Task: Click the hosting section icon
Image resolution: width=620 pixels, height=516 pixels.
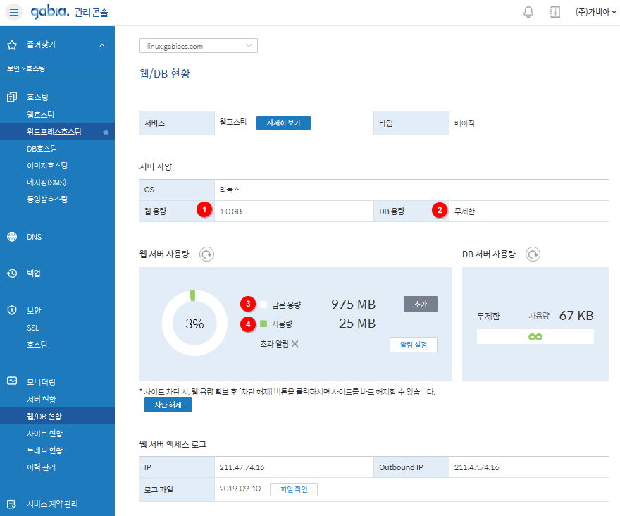Action: [12, 97]
